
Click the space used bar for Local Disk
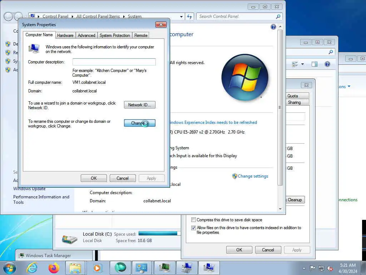click(x=159, y=233)
